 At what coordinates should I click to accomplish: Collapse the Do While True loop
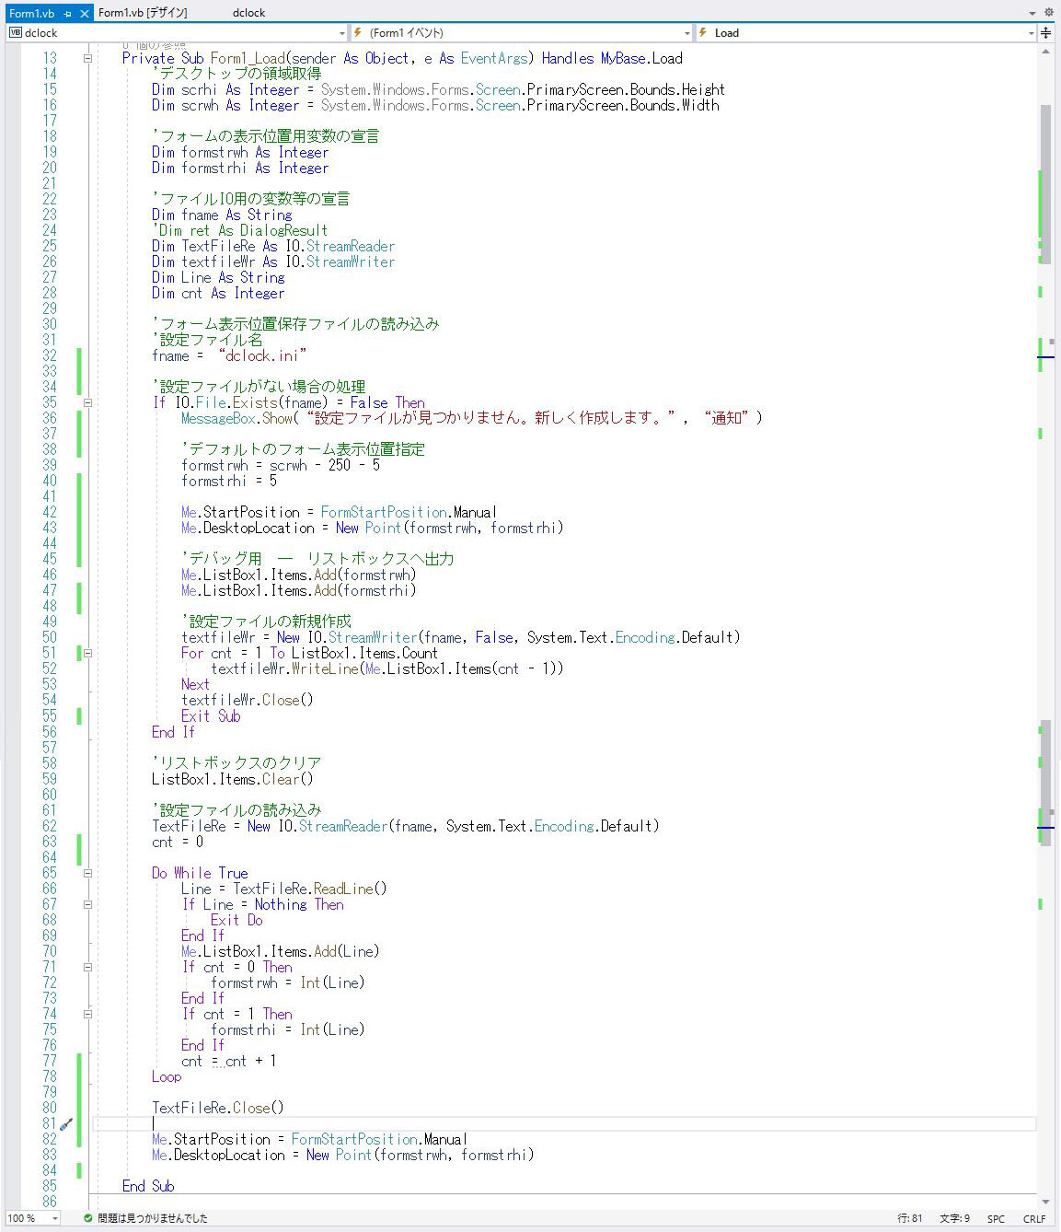pos(88,873)
